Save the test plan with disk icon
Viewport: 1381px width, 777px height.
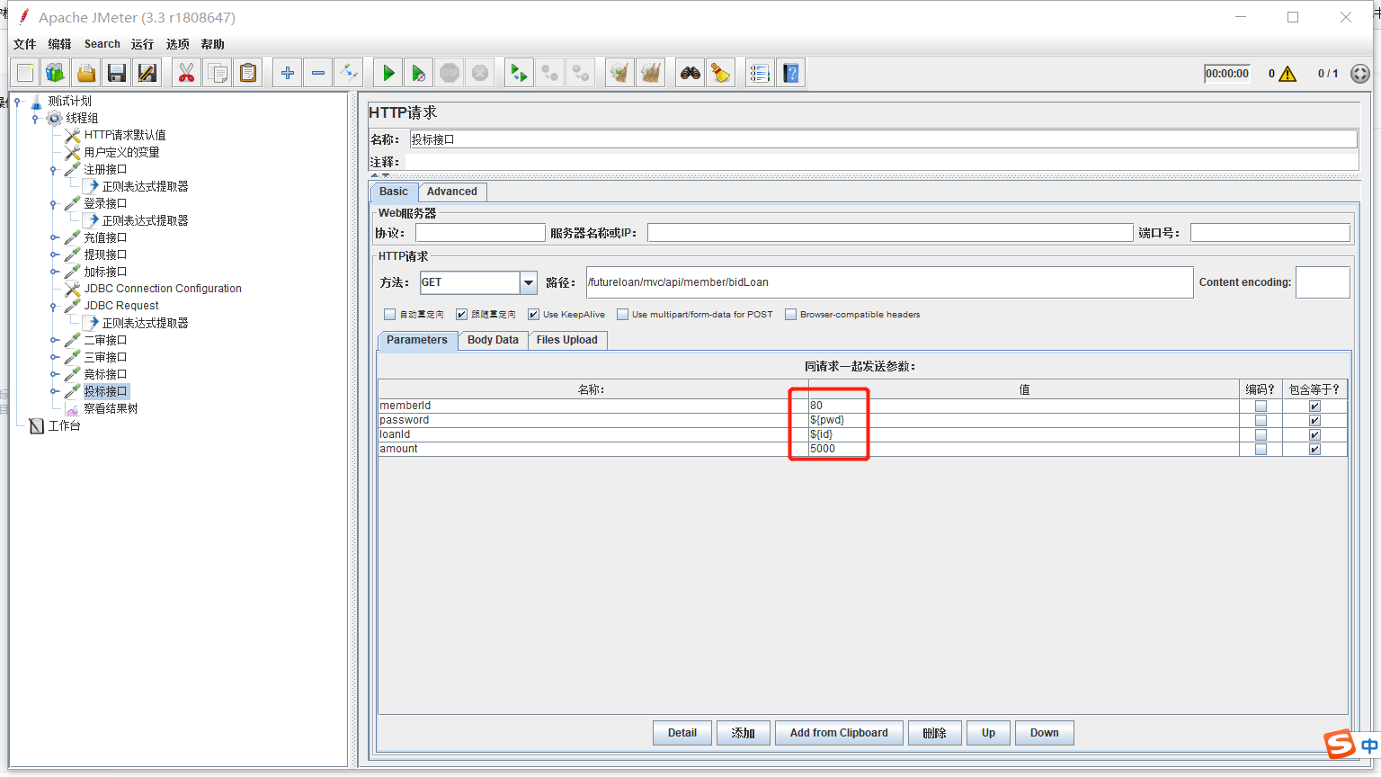click(x=117, y=73)
